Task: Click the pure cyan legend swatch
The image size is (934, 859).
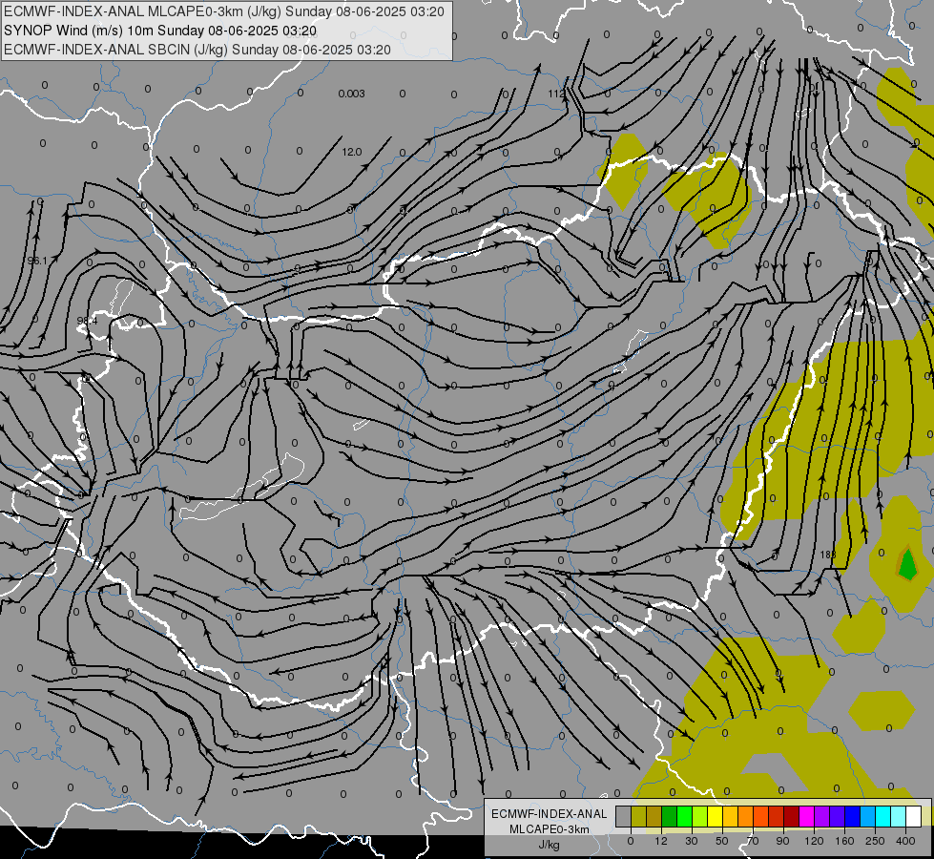Action: (x=882, y=817)
